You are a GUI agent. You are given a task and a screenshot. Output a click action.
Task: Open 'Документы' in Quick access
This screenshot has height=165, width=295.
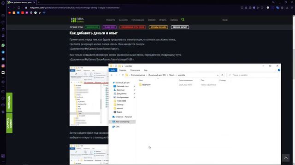tap(122, 93)
